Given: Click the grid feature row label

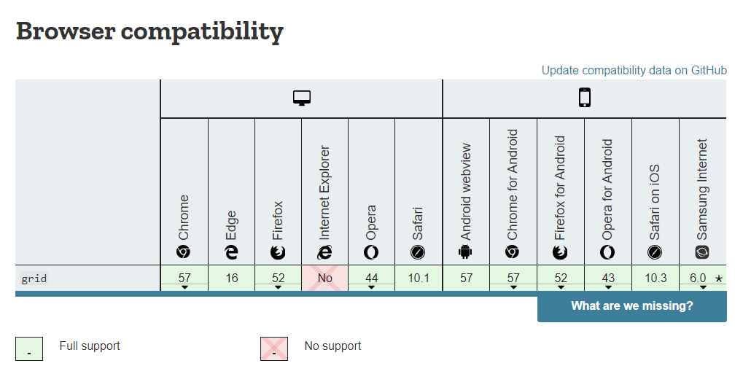Looking at the screenshot, I should point(34,278).
